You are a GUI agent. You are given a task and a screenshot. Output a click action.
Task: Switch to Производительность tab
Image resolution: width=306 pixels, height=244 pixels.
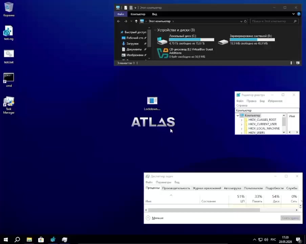click(176, 188)
